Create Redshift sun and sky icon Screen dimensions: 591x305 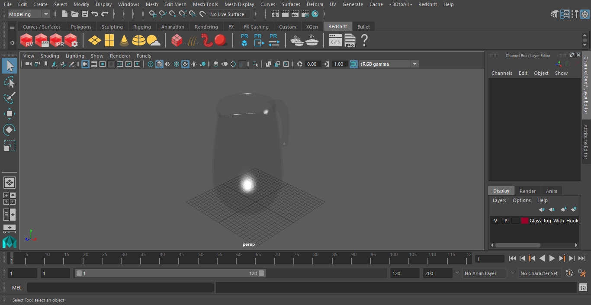pyautogui.click(x=153, y=41)
